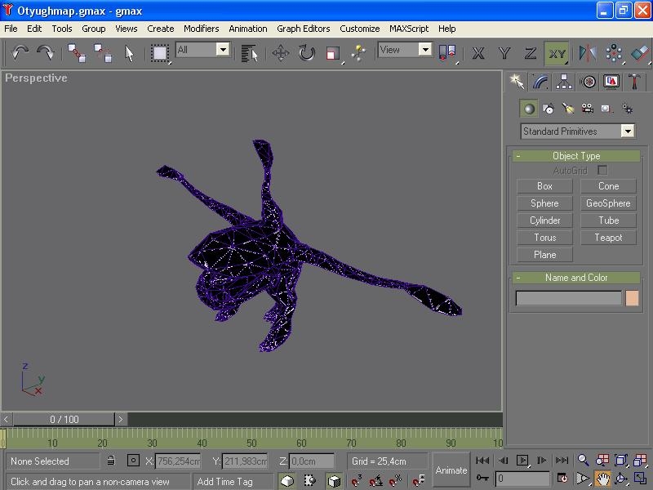
Task: Open the Modify command panel tab
Action: [x=540, y=82]
